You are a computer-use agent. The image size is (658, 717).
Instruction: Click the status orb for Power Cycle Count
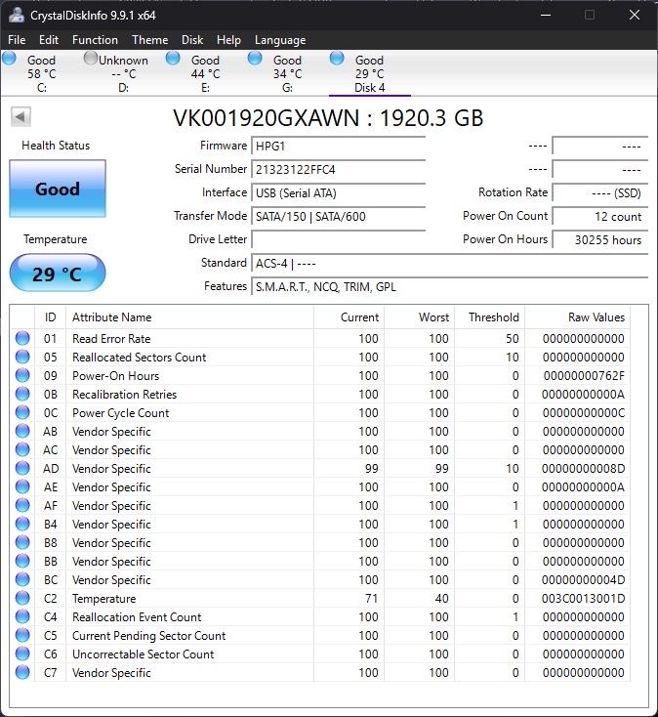click(x=22, y=412)
